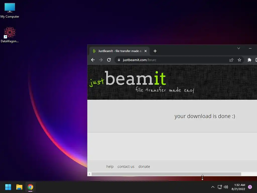Bookmark this page with the star

pyautogui.click(x=239, y=60)
